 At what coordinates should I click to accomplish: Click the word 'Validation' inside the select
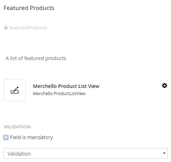pyautogui.click(x=19, y=154)
